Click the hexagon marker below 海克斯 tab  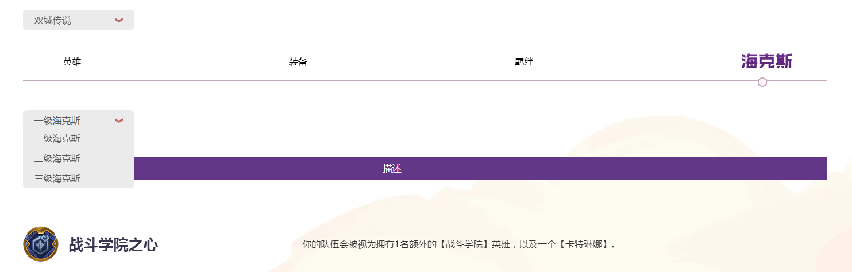coord(762,82)
